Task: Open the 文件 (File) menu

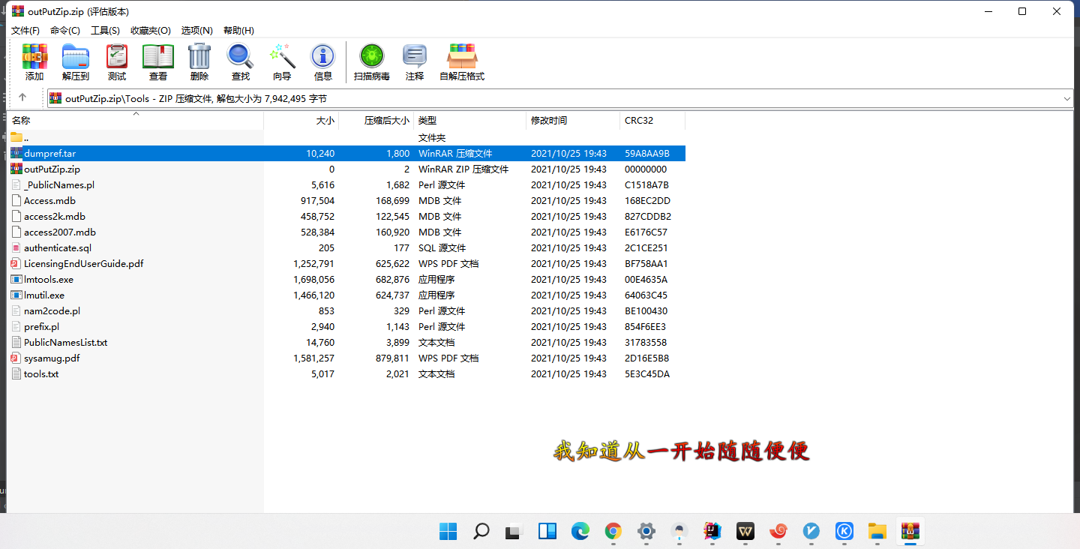Action: [x=25, y=30]
